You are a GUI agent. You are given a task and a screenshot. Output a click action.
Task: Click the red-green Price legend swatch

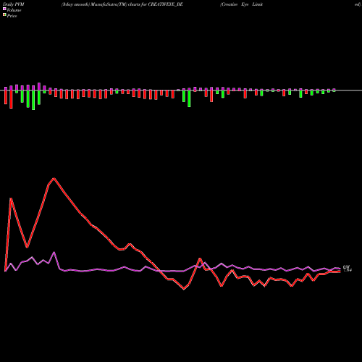click(x=4, y=15)
